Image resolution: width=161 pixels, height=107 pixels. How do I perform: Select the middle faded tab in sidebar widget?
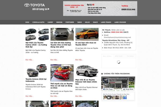pyautogui.click(x=119, y=56)
